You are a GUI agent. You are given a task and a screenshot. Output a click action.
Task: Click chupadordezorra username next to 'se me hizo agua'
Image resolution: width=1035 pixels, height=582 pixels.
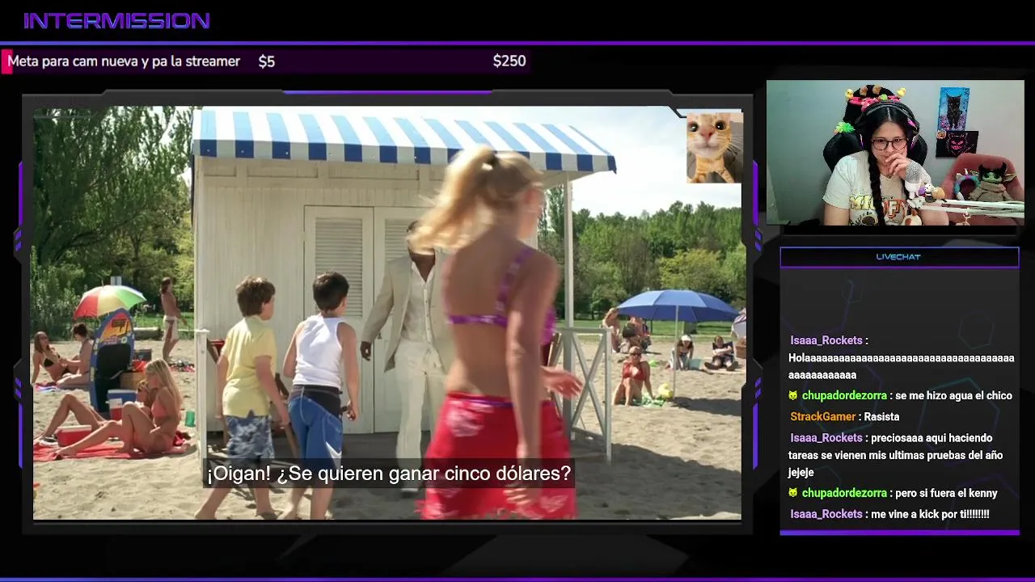tap(844, 396)
